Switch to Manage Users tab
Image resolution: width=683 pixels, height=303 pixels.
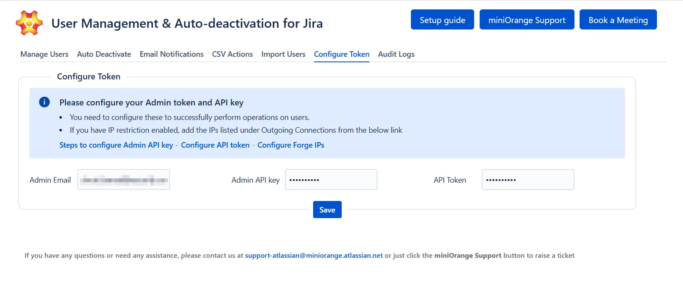(44, 54)
